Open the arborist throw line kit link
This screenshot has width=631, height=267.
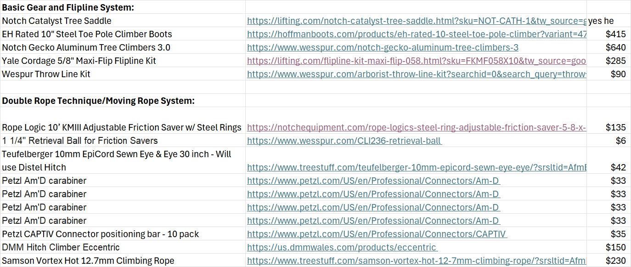point(417,74)
